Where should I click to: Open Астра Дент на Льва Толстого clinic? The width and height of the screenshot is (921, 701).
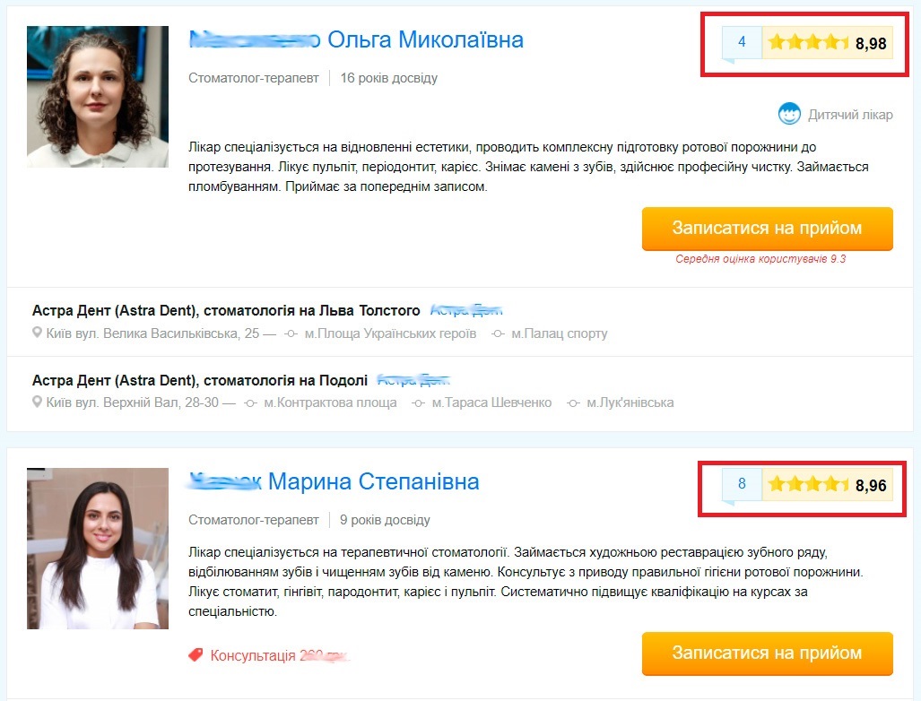[226, 310]
